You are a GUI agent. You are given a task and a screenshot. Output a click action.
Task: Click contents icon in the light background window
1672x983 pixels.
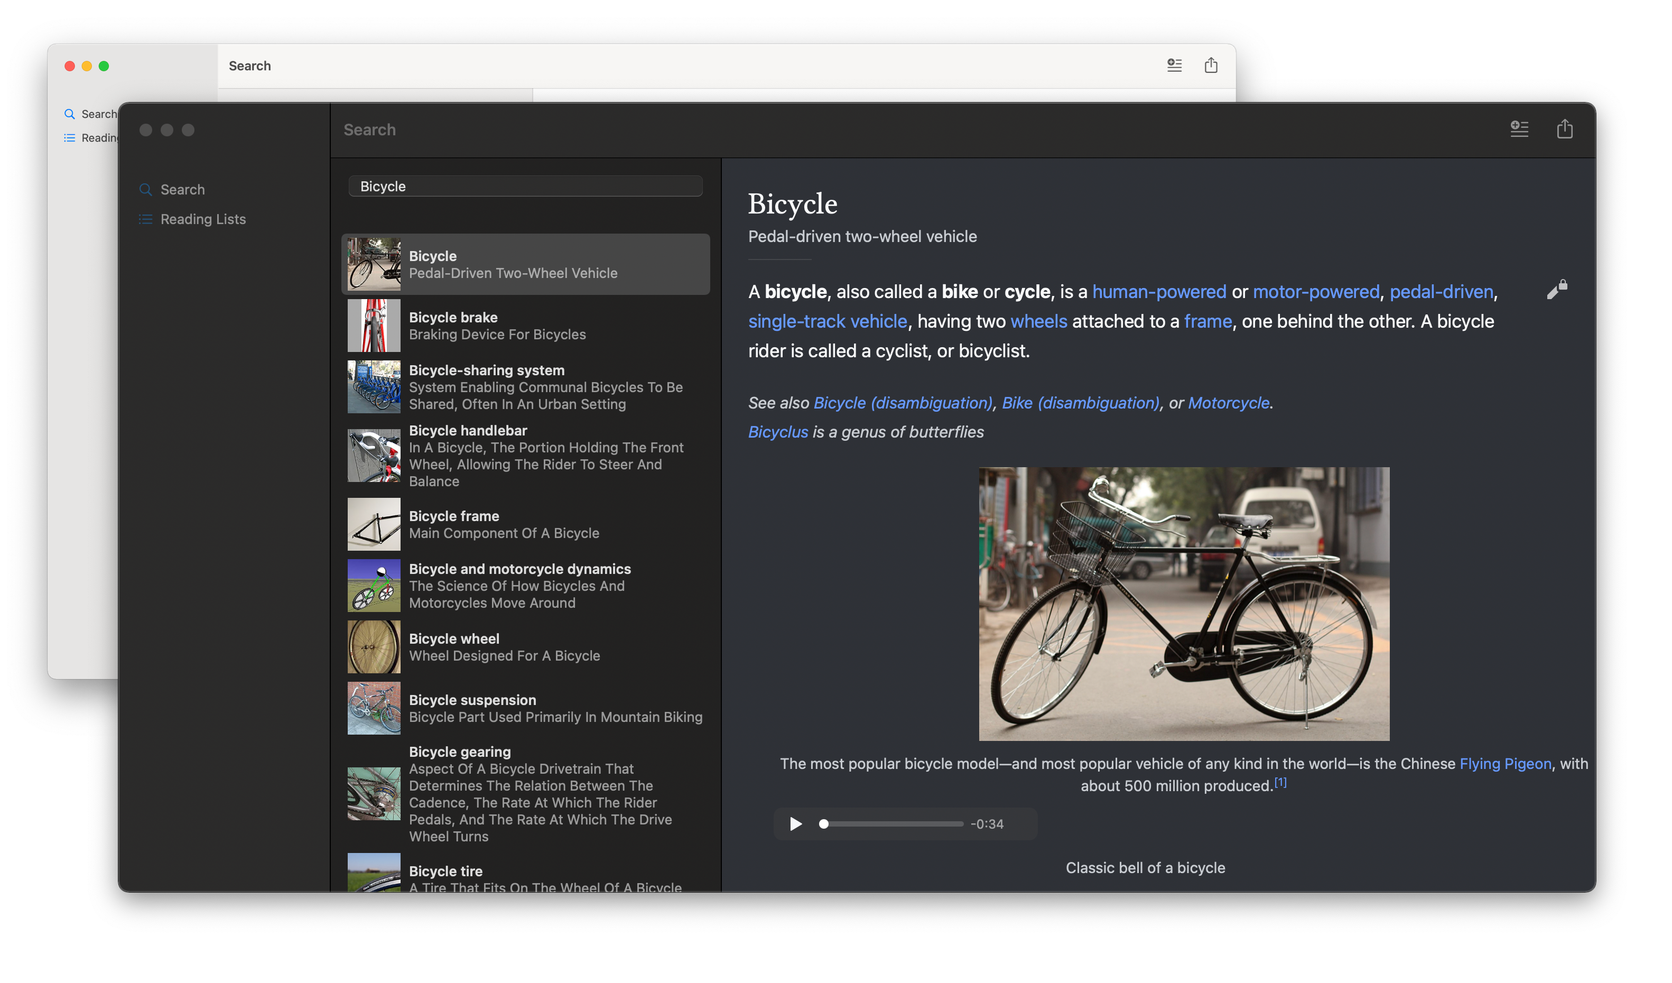pyautogui.click(x=1174, y=65)
